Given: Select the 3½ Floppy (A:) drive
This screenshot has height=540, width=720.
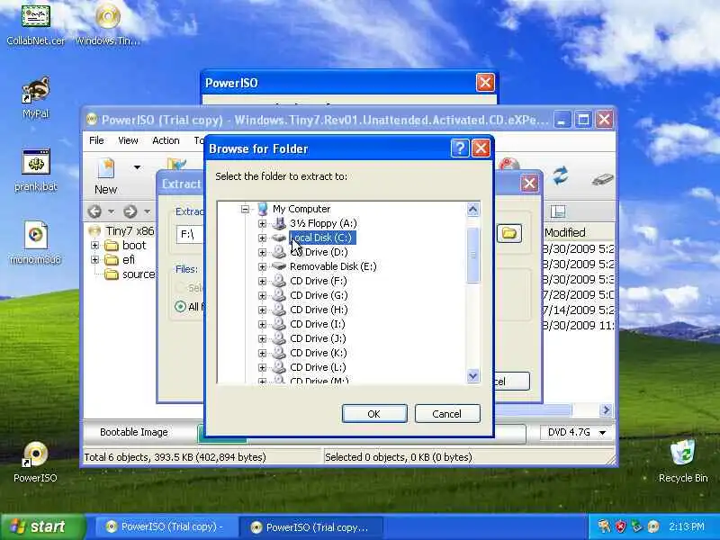Looking at the screenshot, I should pos(323,223).
